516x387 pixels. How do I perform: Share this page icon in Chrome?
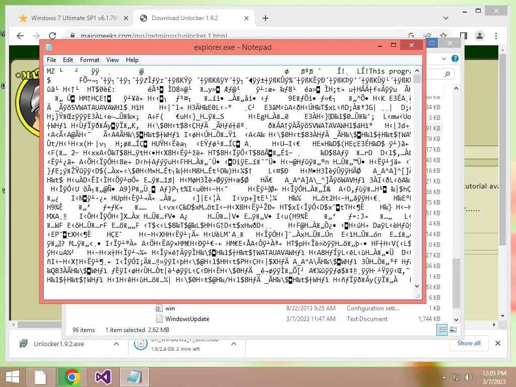tap(427, 36)
